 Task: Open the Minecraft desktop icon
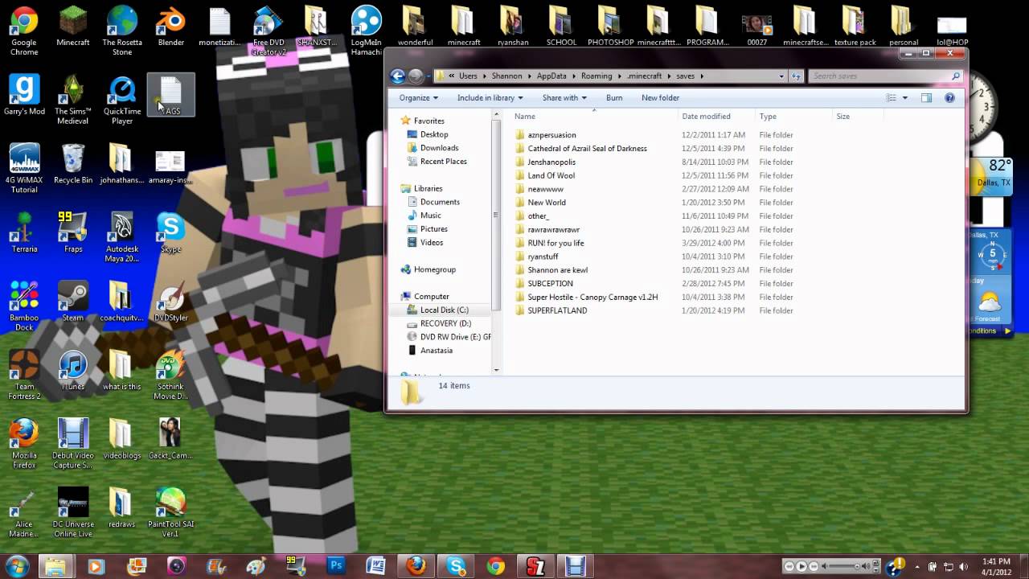point(73,26)
